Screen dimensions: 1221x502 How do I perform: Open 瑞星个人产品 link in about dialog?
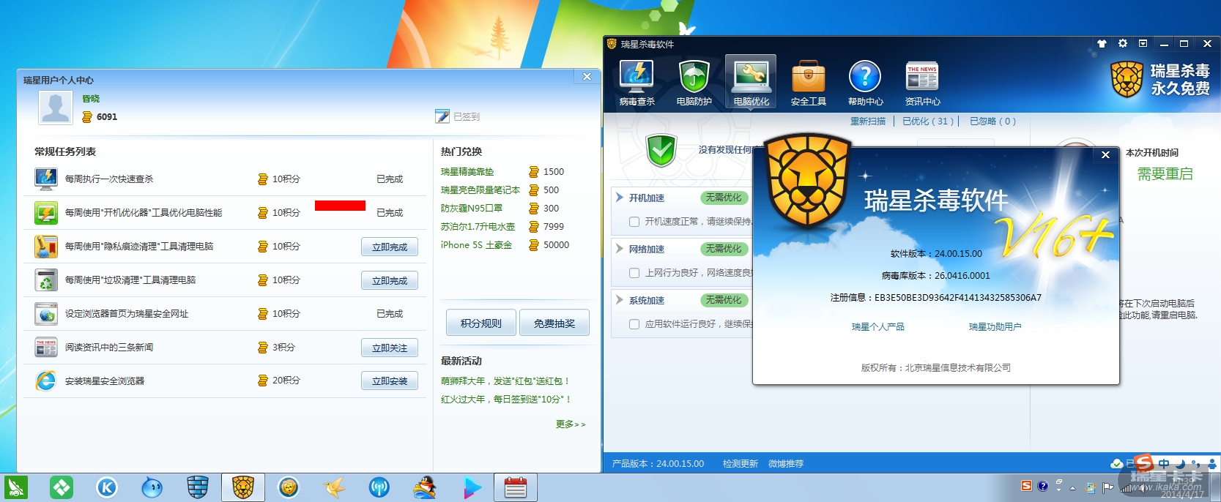click(x=878, y=327)
